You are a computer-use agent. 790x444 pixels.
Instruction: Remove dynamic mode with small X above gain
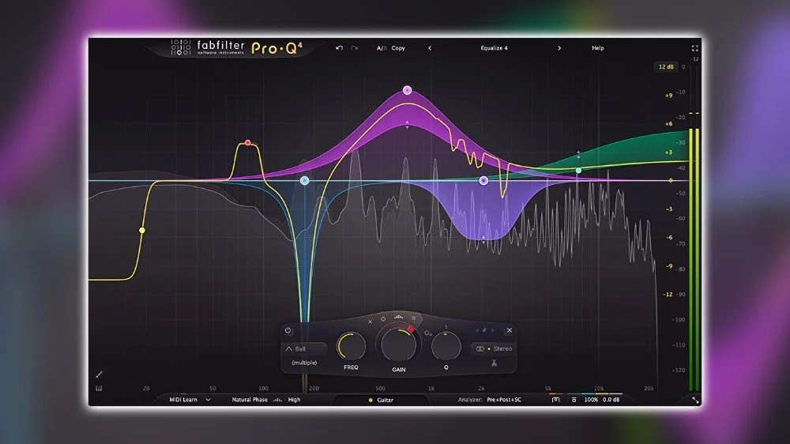[x=370, y=322]
